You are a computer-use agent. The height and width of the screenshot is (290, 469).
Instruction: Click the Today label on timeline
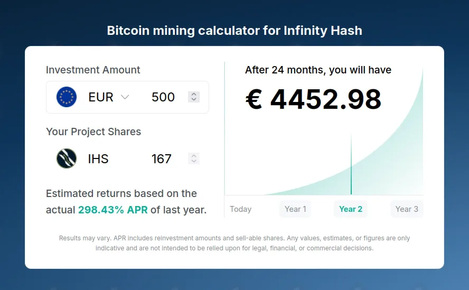[x=240, y=209]
